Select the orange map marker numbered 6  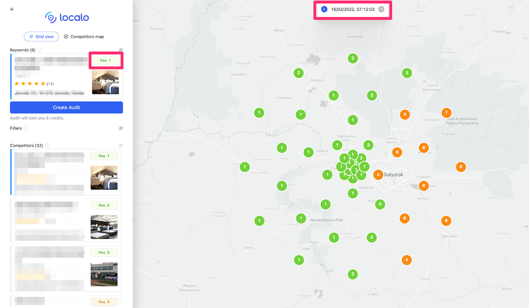pyautogui.click(x=404, y=218)
